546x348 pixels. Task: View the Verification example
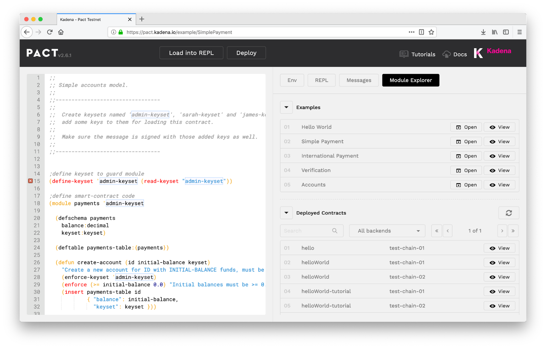pos(499,170)
